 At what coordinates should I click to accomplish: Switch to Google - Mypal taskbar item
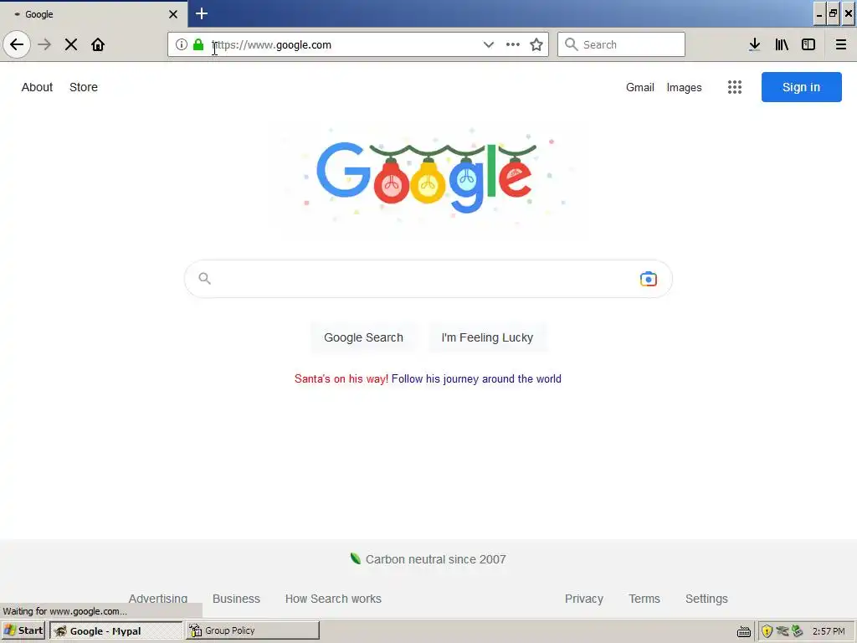click(x=115, y=630)
